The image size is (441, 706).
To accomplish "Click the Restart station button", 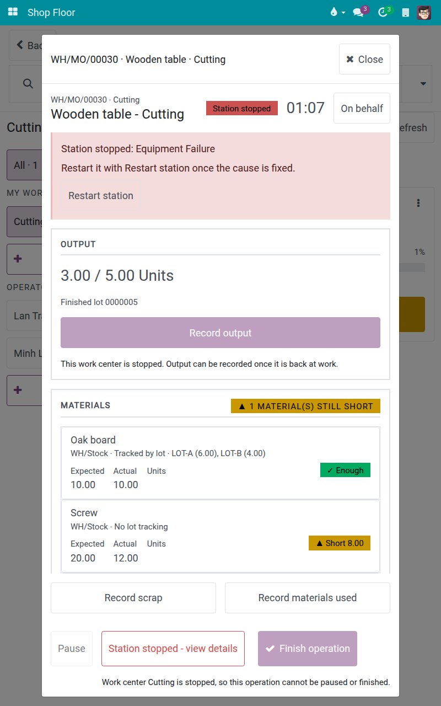I will tap(101, 196).
